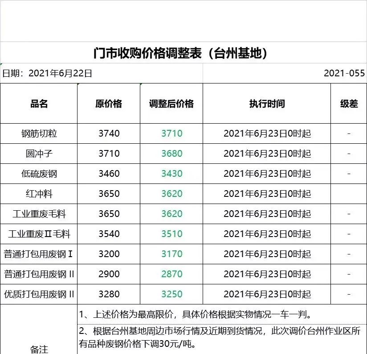Click adjusted price 3430
Image resolution: width=367 pixels, height=354 pixels.
click(172, 173)
